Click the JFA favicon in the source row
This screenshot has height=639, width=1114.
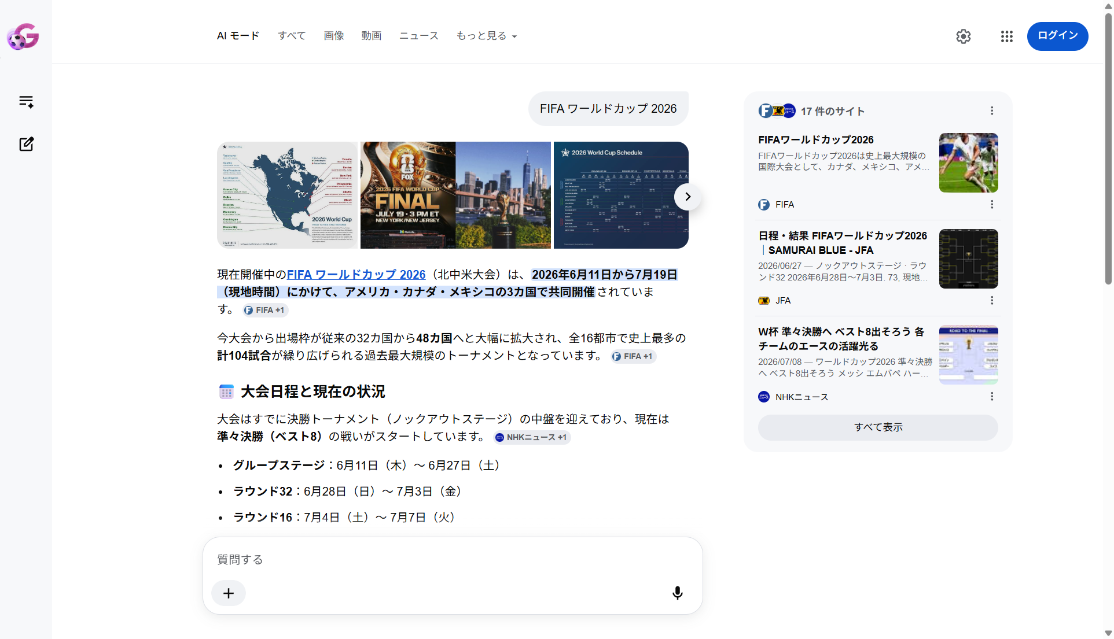(764, 301)
